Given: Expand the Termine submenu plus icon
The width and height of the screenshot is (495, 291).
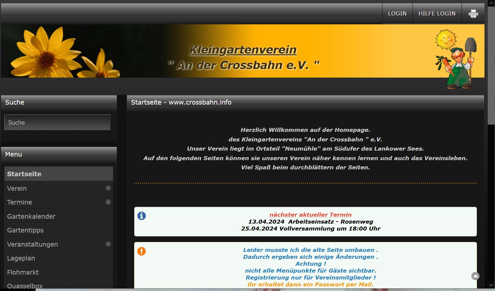Looking at the screenshot, I should tap(108, 202).
